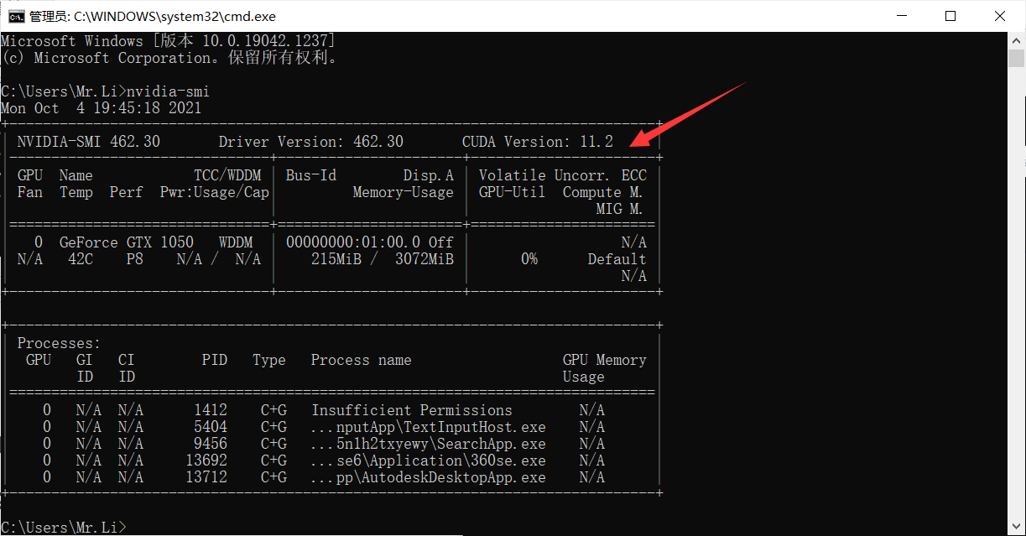1026x536 pixels.
Task: Click the 'Process name' column header
Action: pyautogui.click(x=362, y=360)
